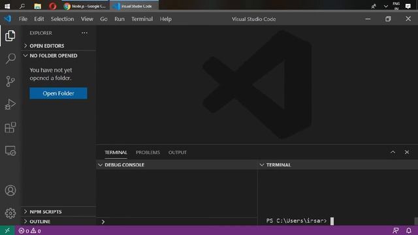Screen dimensions: 418x235
Task: Open the Explorer view in activity bar
Action: click(10, 35)
